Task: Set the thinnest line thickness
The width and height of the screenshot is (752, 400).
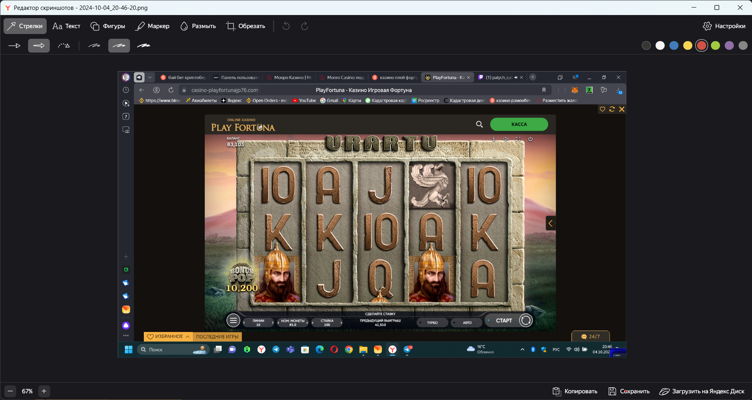Action: tap(94, 46)
